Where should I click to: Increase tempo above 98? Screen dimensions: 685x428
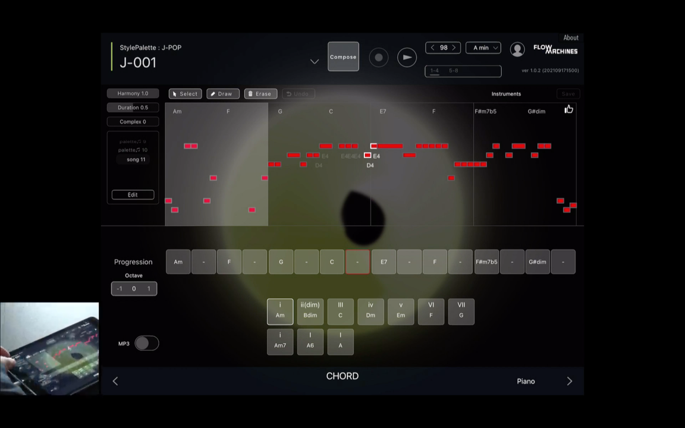point(454,48)
